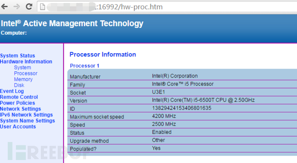
Task: Select Processor under Hardware Information
Action: coord(25,73)
